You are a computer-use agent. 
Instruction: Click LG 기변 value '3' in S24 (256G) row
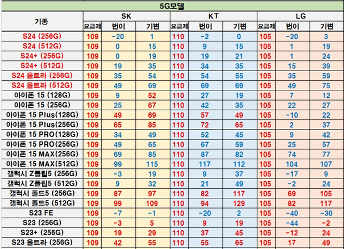coord(326,36)
